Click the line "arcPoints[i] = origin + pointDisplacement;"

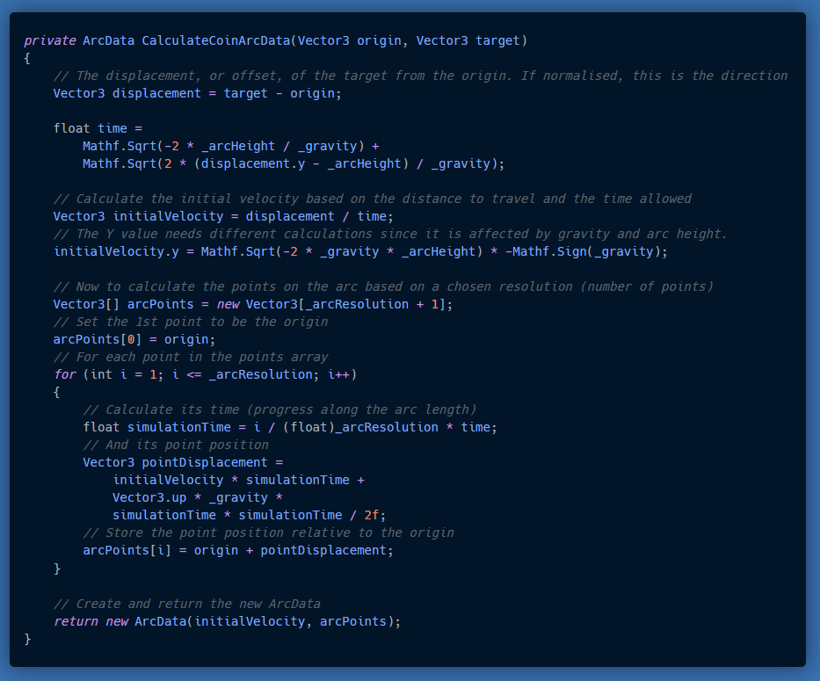[238, 551]
